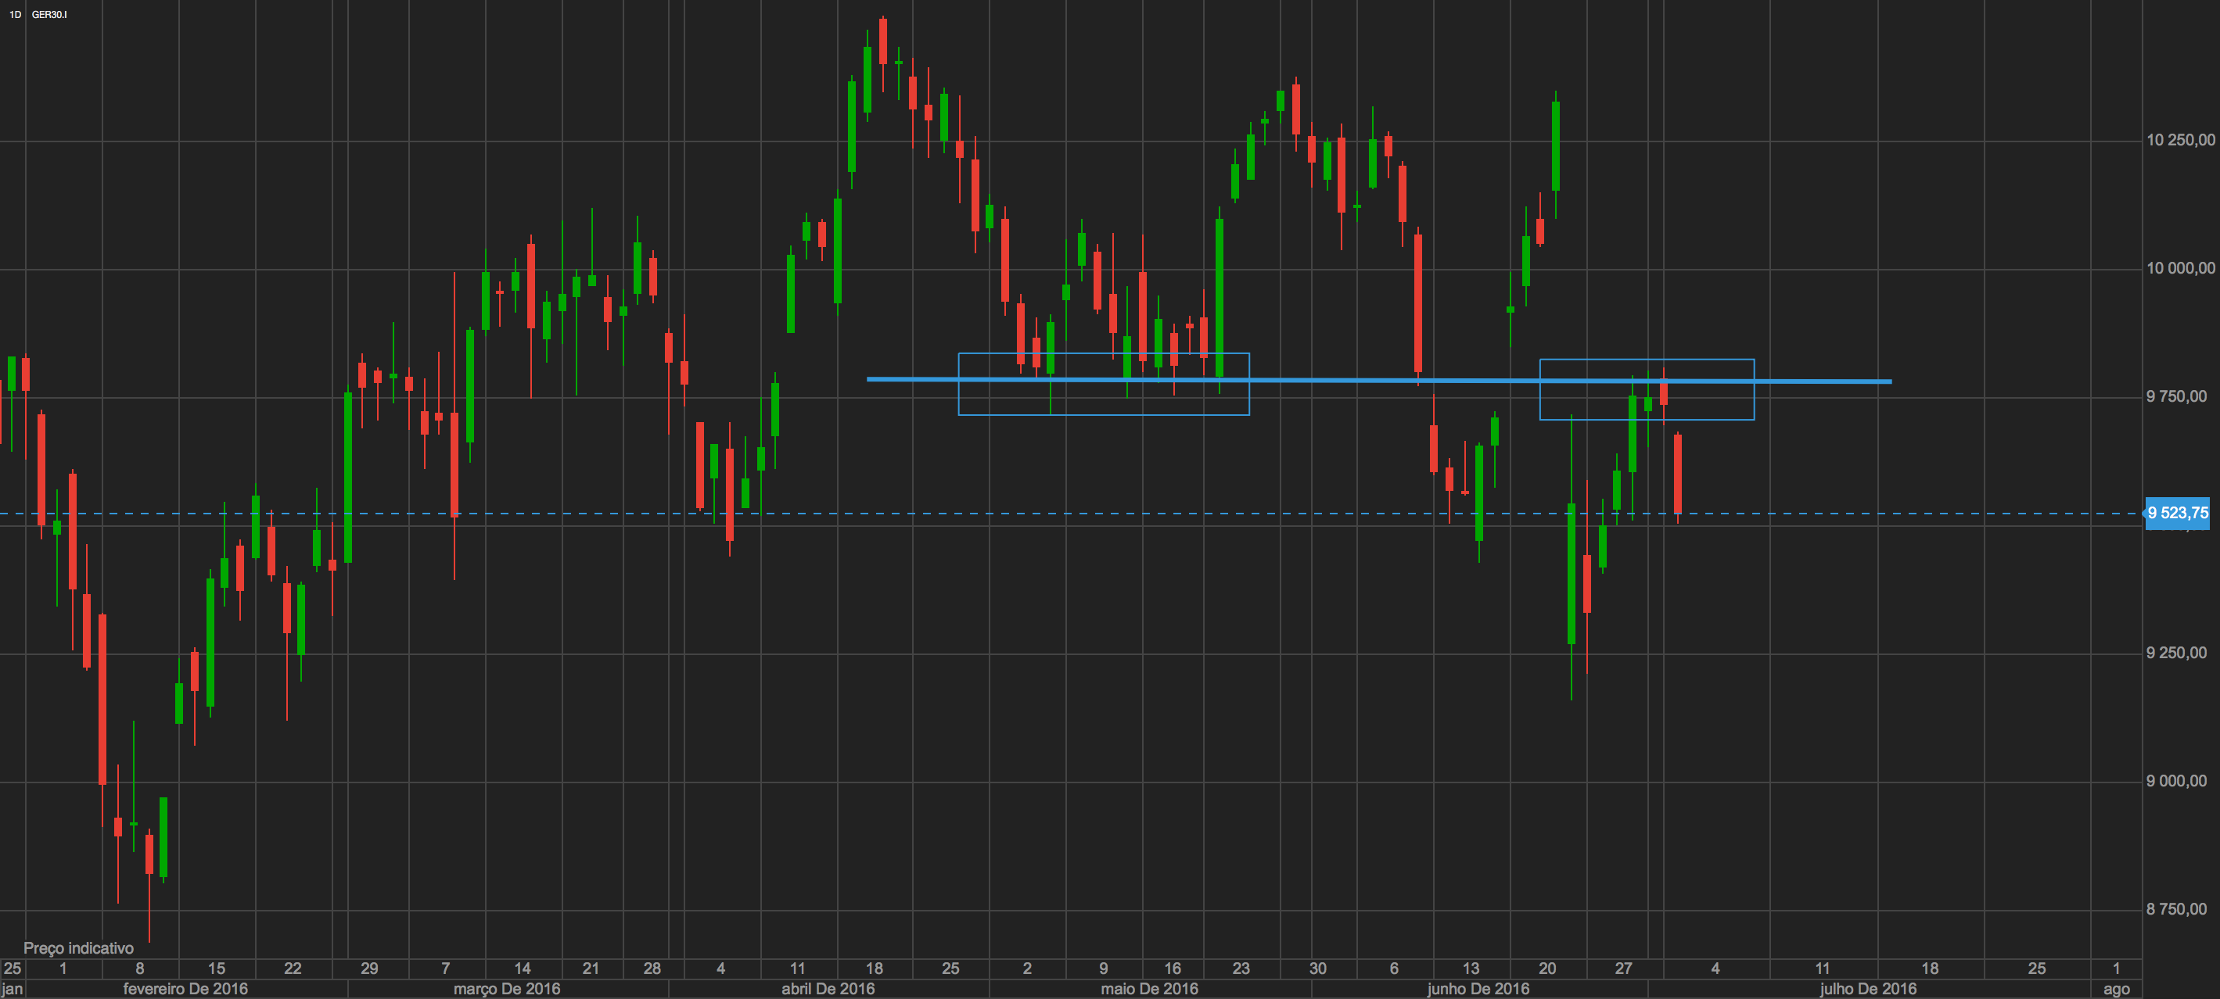Click the maio De 2016 month label
This screenshot has width=2220, height=999.
(x=1149, y=989)
